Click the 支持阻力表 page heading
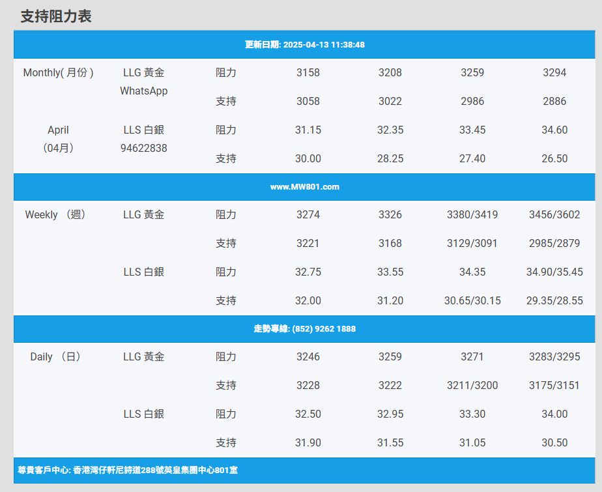Screen dimensions: 602x492 pos(56,17)
